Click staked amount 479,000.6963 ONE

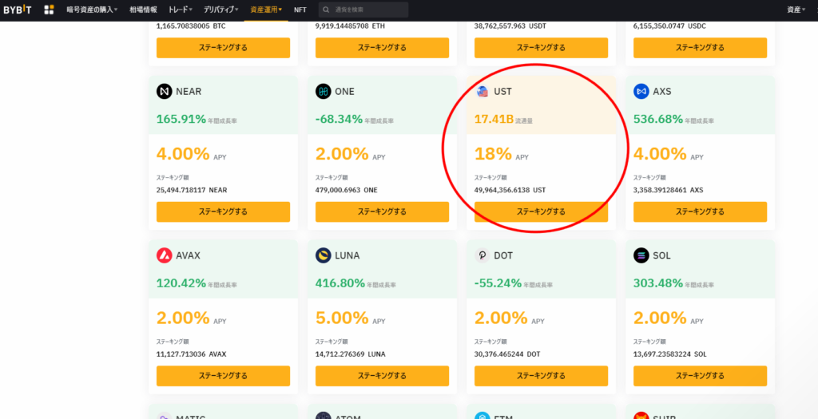(347, 190)
